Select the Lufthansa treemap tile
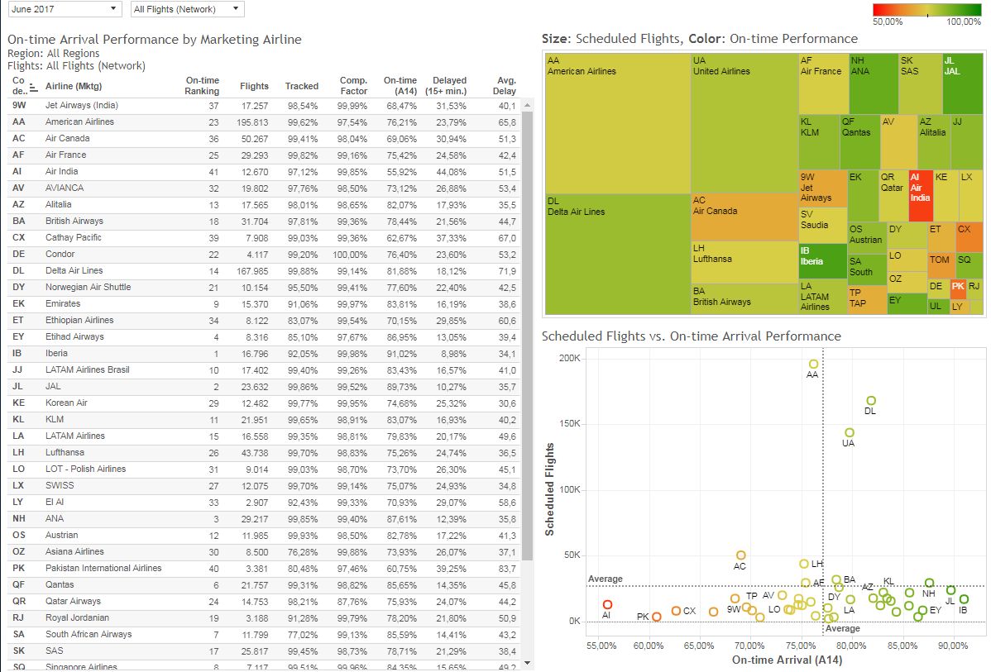This screenshot has width=991, height=672. pyautogui.click(x=744, y=263)
